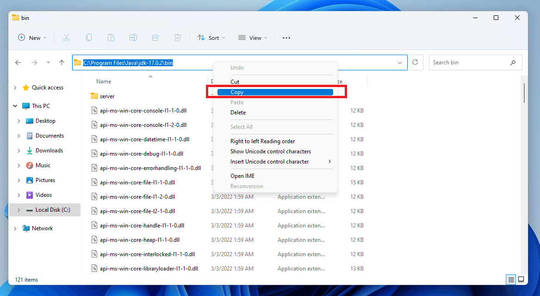Choose Delete in the context menu
The image size is (540, 296).
tap(275, 113)
